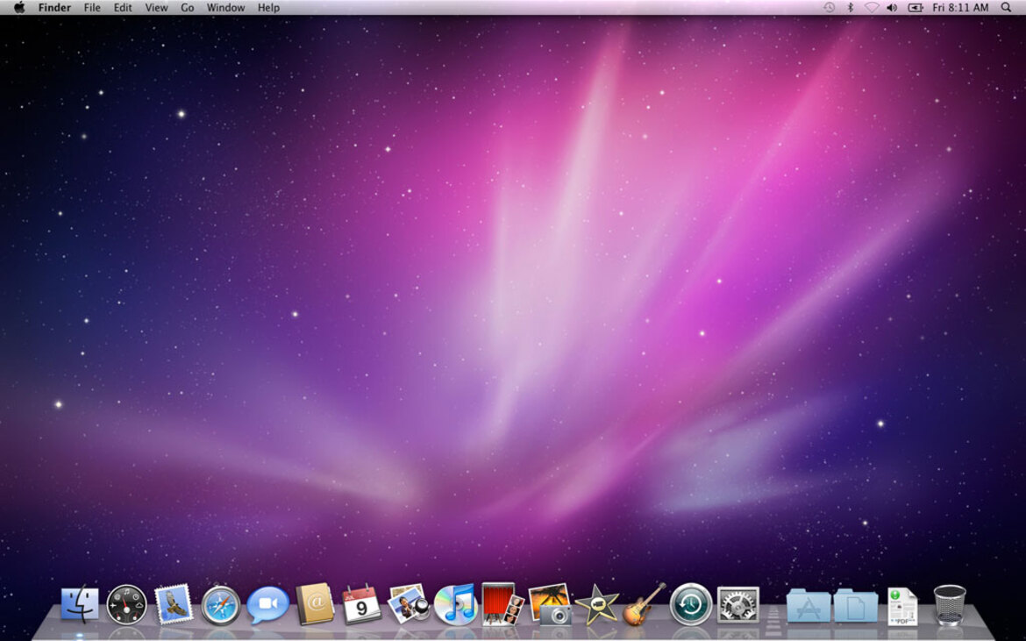This screenshot has height=641, width=1026.
Task: Open the Edit menu
Action: tap(123, 7)
